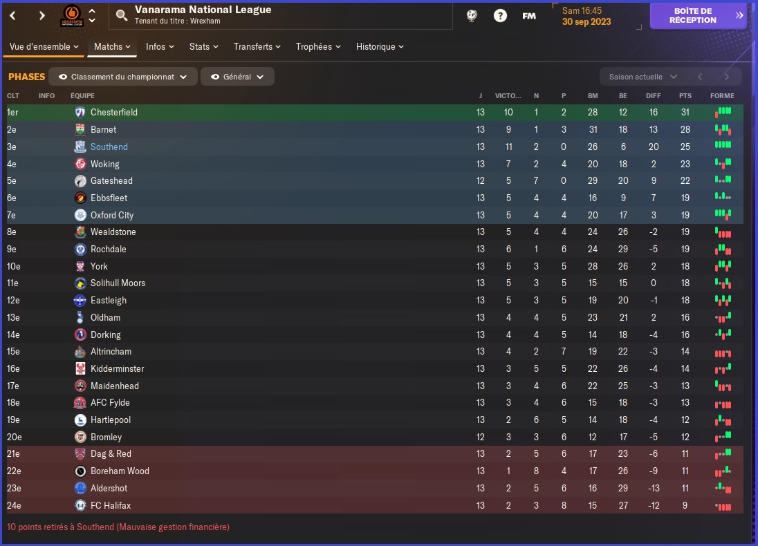Click the forward navigation arrow

42,16
